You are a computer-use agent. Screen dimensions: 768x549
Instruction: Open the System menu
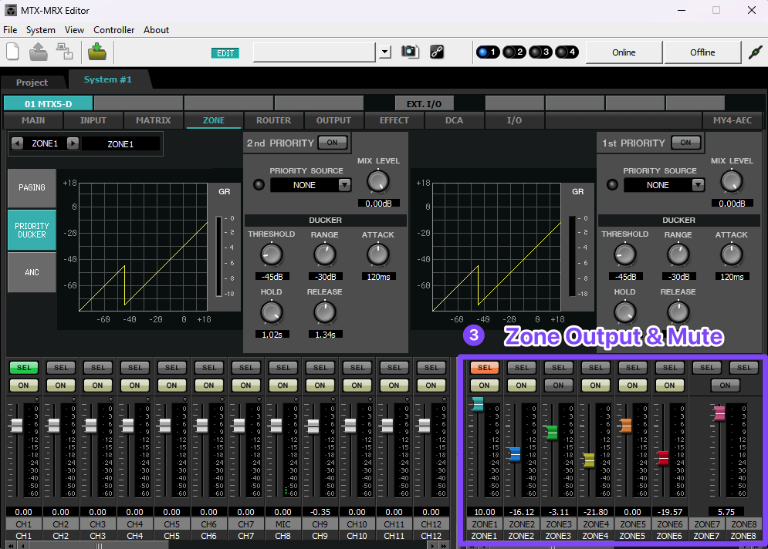41,30
